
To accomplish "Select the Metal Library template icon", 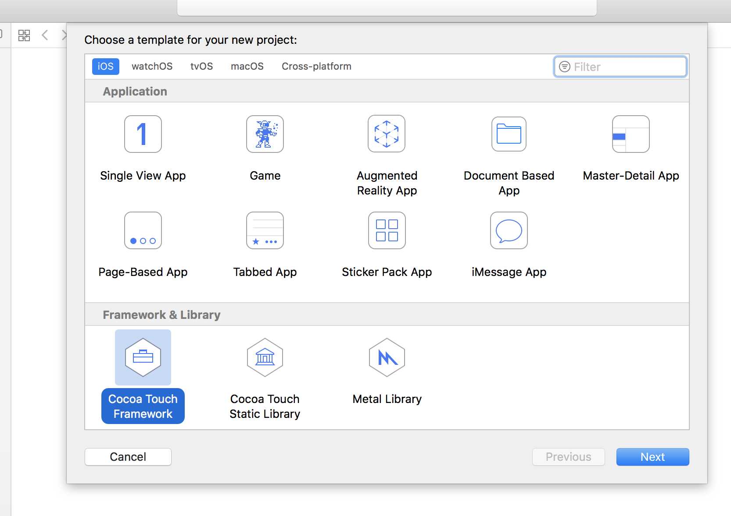I will (x=387, y=357).
